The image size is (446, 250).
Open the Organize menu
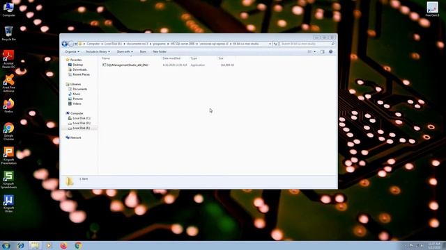72,51
